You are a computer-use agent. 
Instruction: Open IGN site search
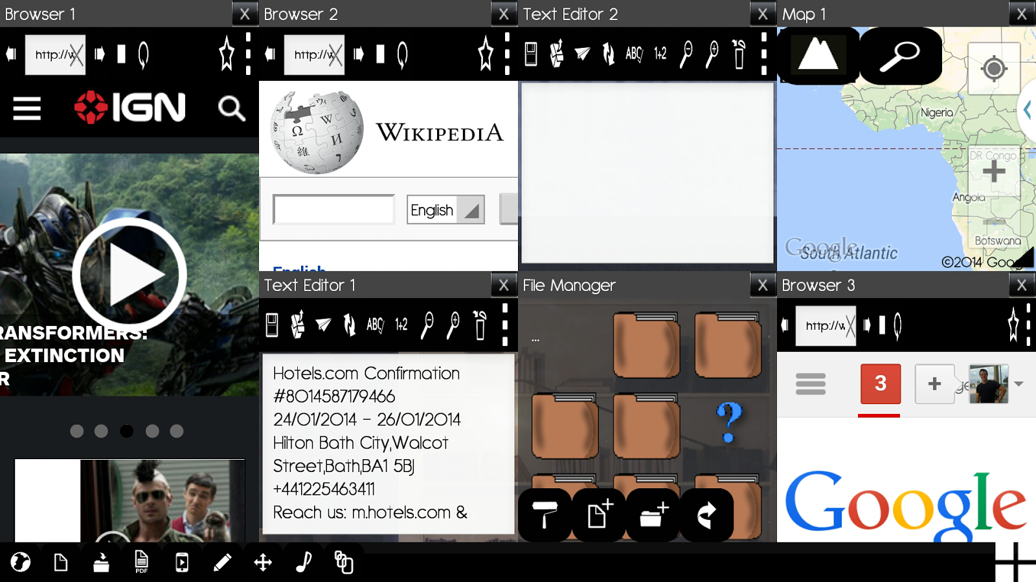(231, 109)
